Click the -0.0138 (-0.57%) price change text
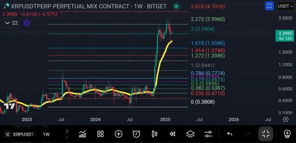The height and width of the screenshot is (143, 296). (x=38, y=14)
